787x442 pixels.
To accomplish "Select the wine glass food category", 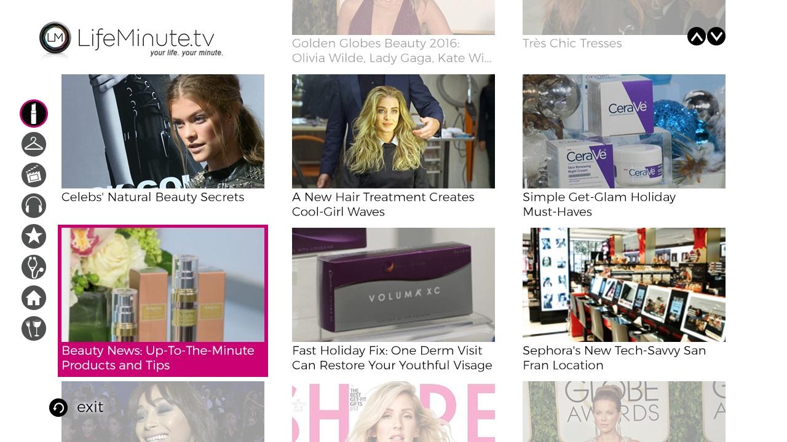I will point(34,328).
